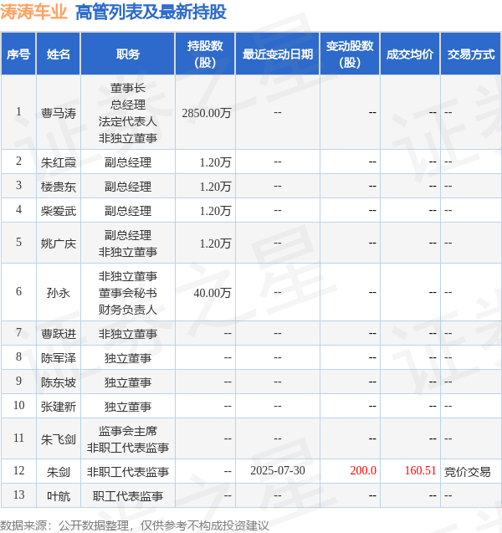Click 1.20万 in 姚广庆's row
The width and height of the screenshot is (502, 533).
(215, 243)
